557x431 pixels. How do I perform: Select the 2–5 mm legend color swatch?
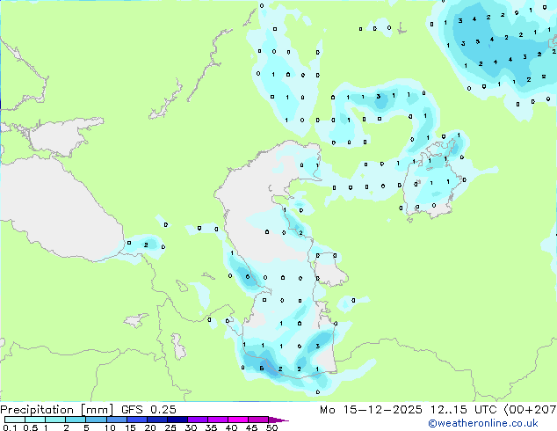coord(76,420)
